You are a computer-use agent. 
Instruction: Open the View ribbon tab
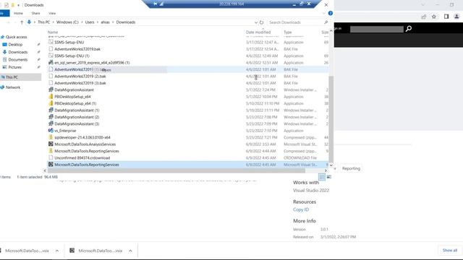(x=52, y=13)
